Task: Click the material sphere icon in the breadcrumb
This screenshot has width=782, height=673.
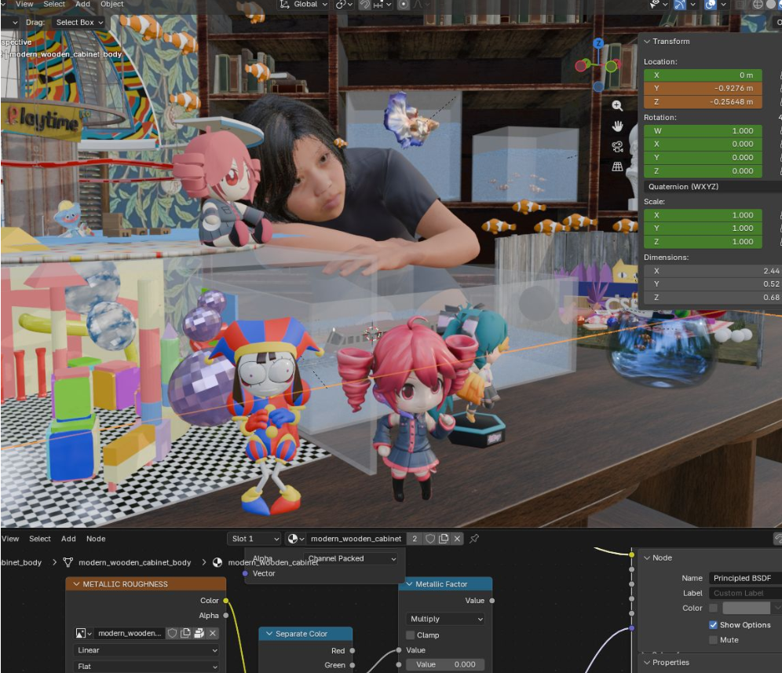Action: tap(217, 562)
